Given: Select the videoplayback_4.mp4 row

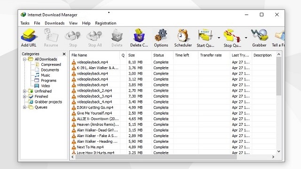Looking at the screenshot, I should click(x=173, y=102).
